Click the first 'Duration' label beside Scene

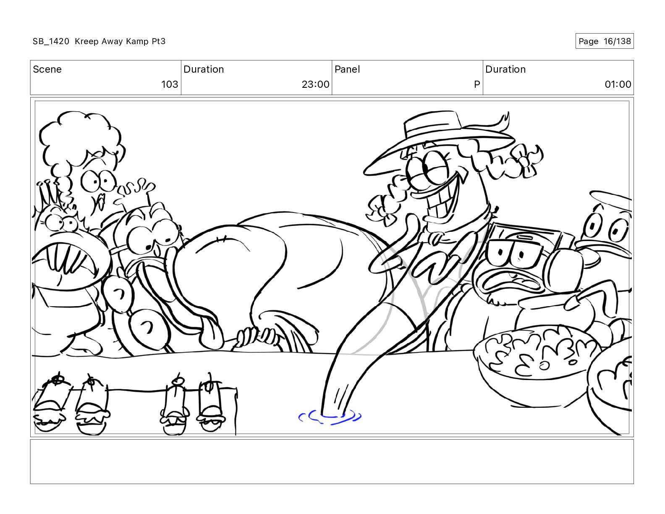(204, 69)
